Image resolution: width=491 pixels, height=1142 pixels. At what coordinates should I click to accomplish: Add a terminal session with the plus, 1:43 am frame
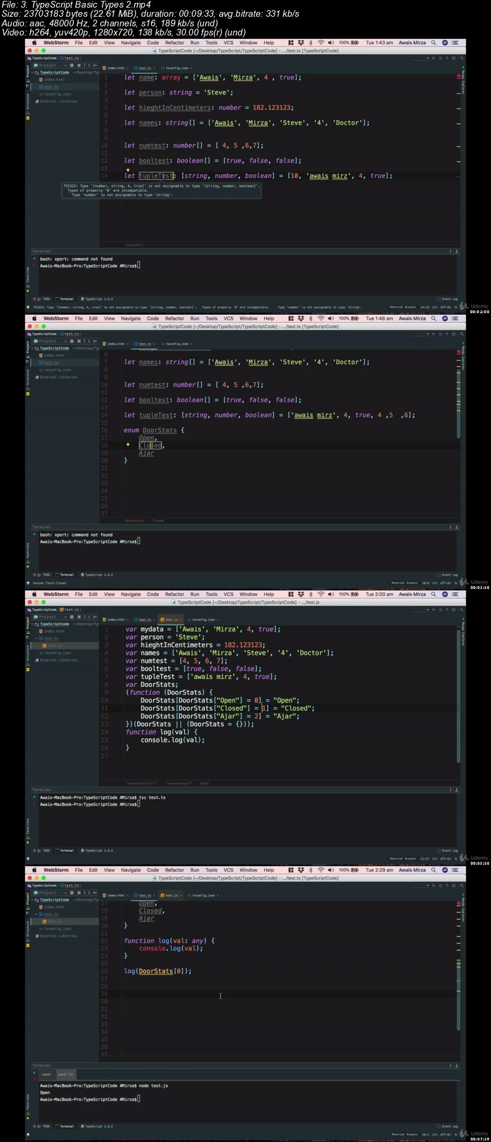(34, 259)
